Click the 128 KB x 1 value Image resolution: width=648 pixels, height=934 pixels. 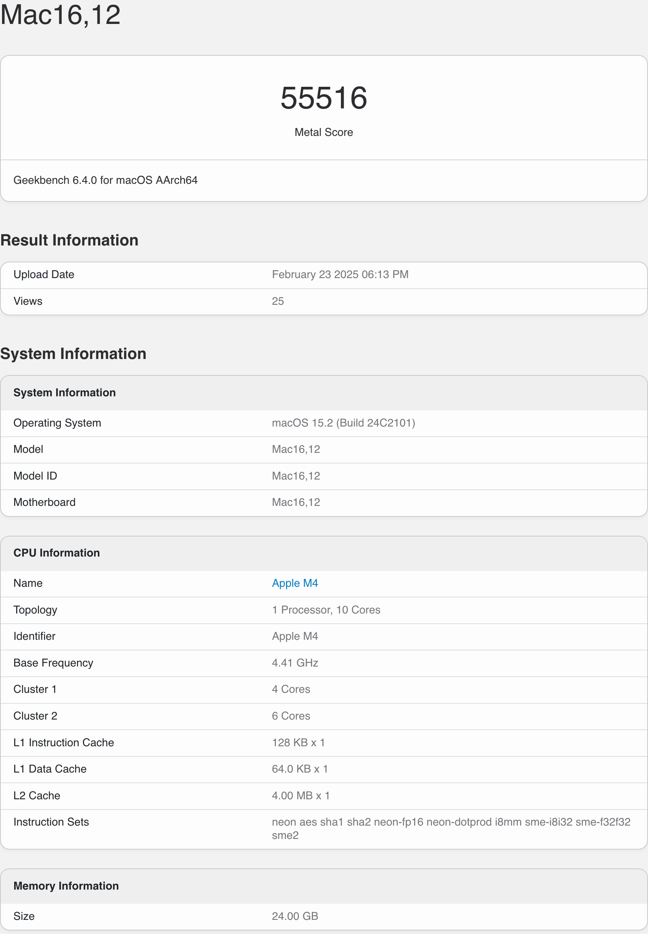point(298,743)
